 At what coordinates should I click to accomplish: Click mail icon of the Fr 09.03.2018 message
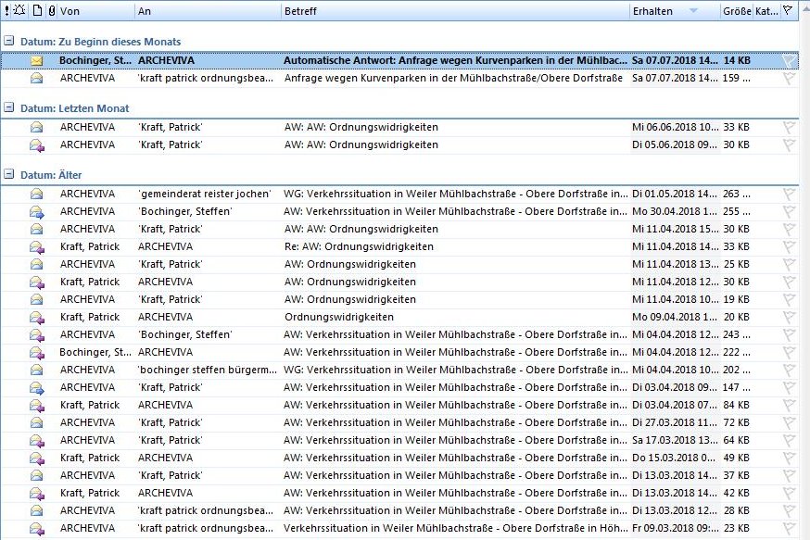point(37,528)
